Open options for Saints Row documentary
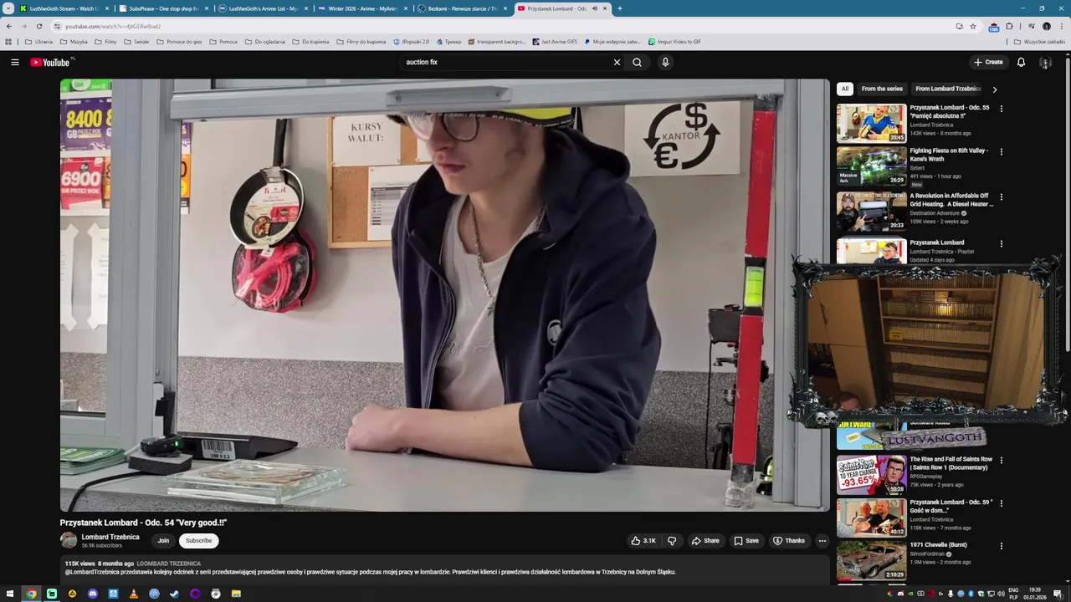The width and height of the screenshot is (1071, 602). coord(1001,460)
